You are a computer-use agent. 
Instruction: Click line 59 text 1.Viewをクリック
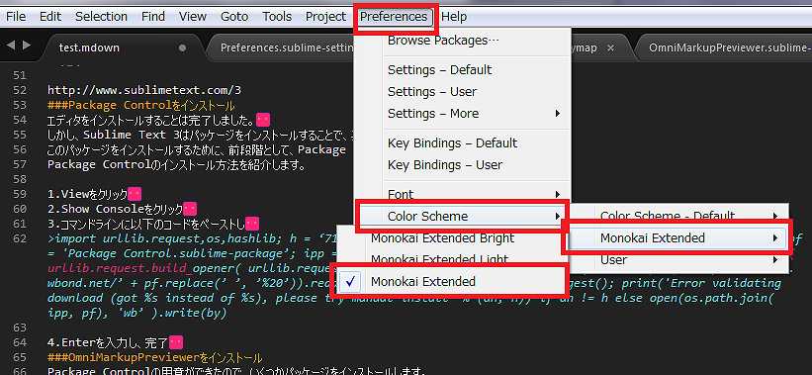point(87,195)
